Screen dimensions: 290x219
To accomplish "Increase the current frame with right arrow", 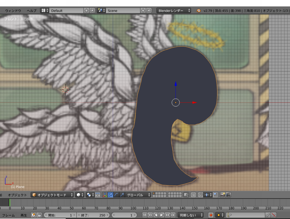I will pos(135,215).
